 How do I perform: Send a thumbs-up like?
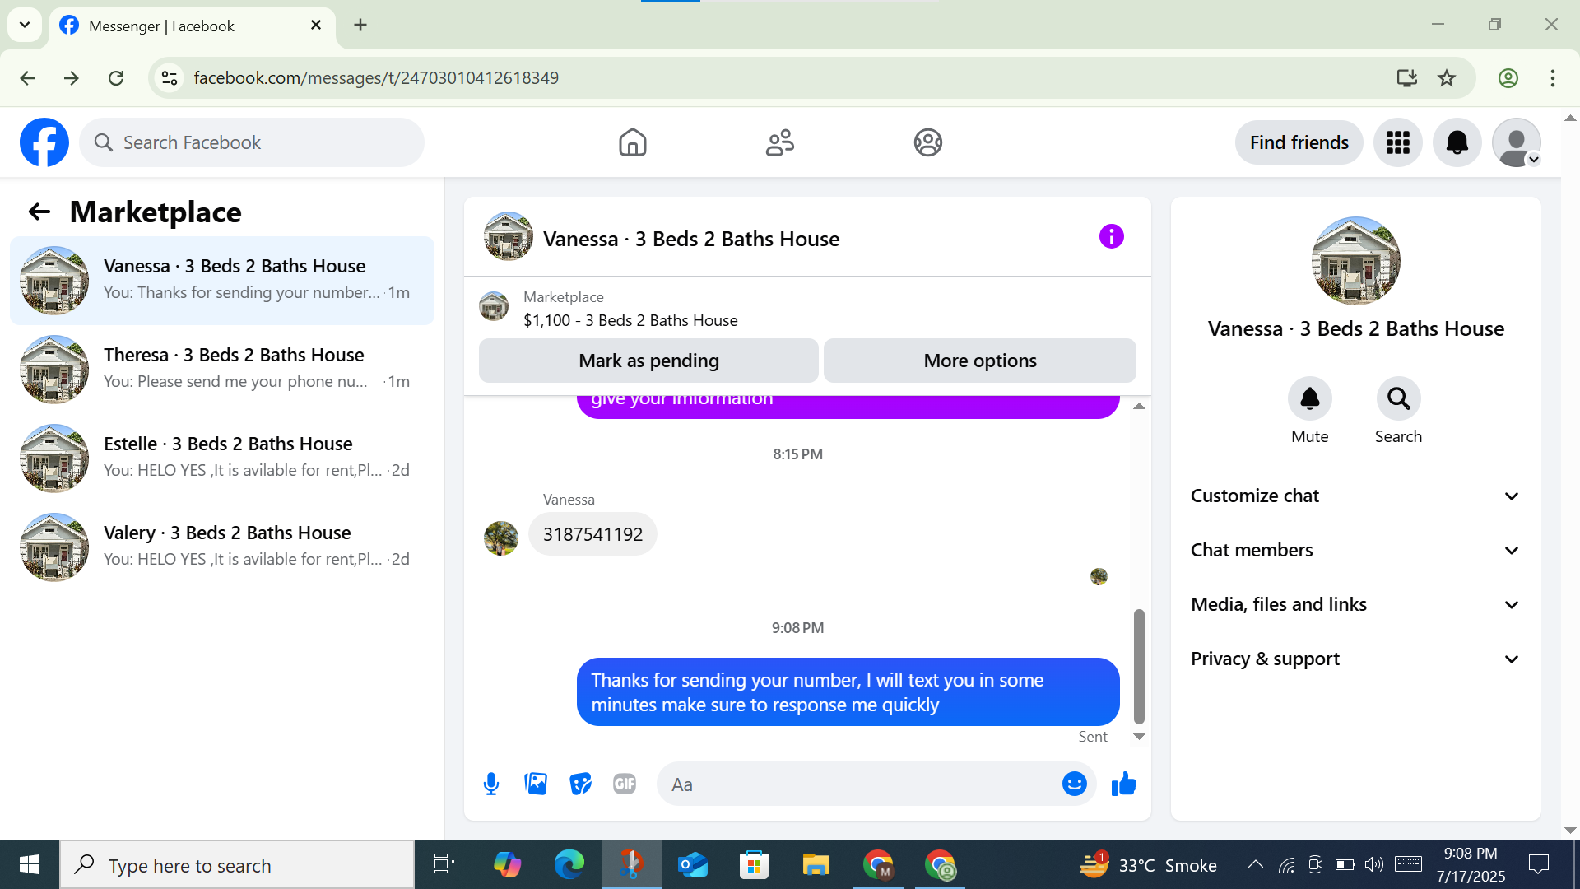click(x=1123, y=784)
